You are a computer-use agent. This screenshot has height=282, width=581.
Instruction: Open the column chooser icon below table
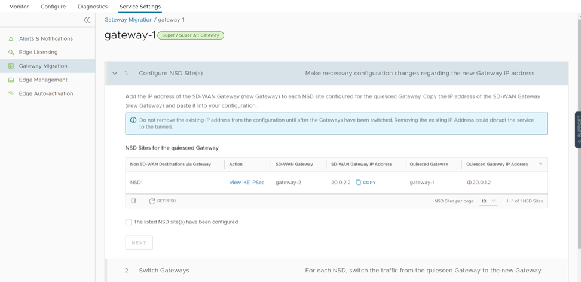pyautogui.click(x=134, y=201)
